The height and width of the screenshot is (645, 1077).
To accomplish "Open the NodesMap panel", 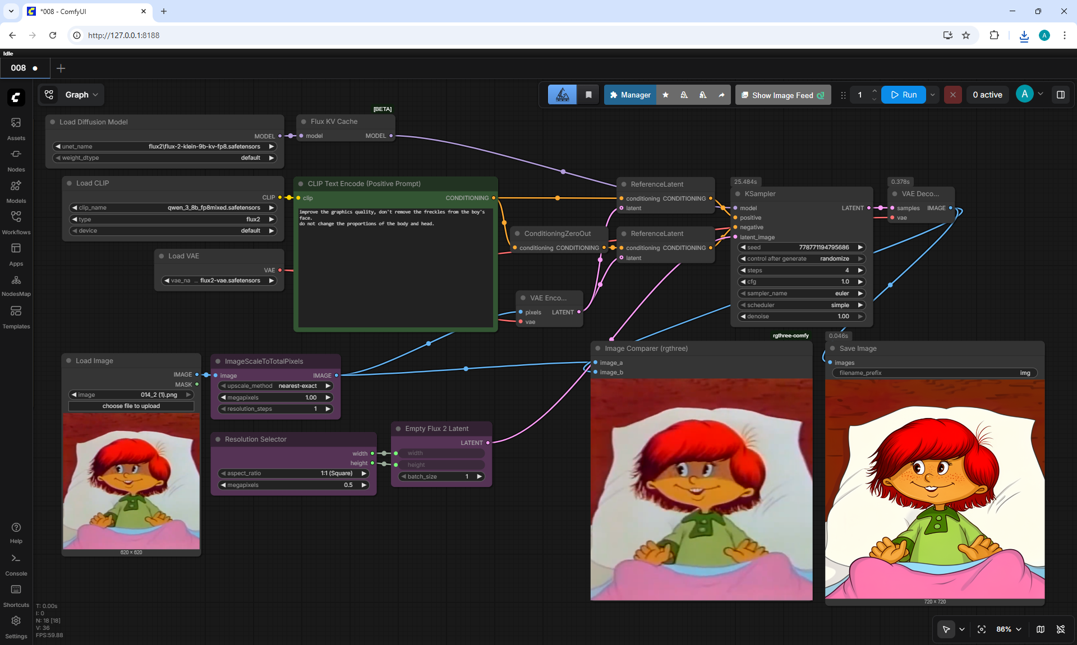I will pos(16,285).
